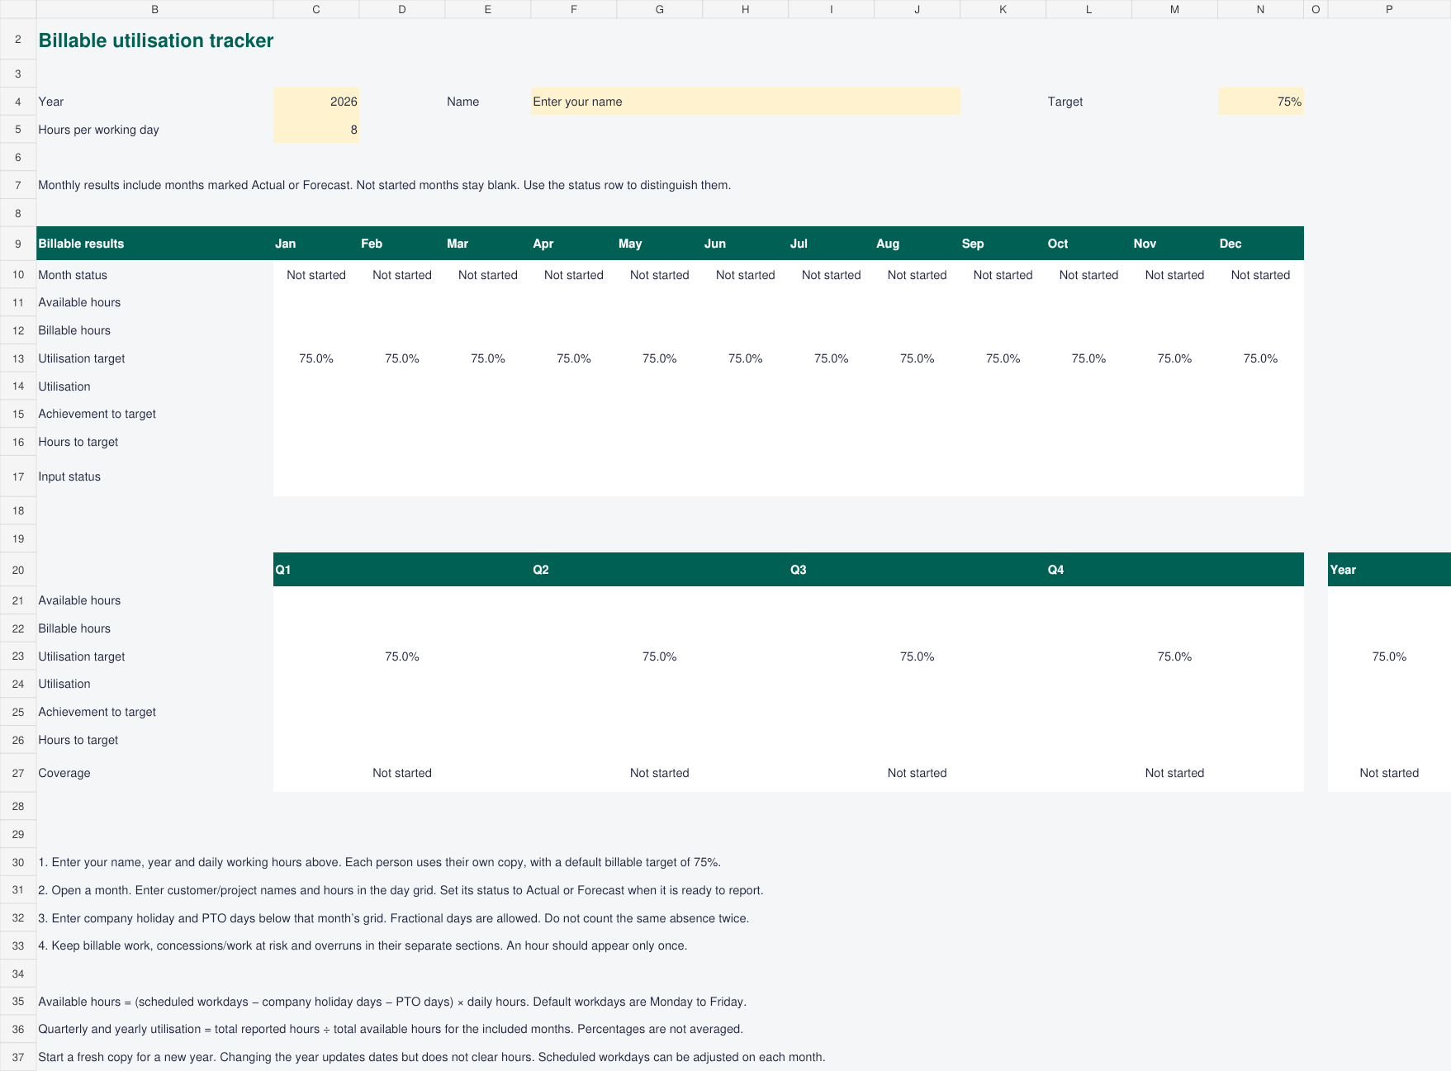Select column header C
The height and width of the screenshot is (1071, 1451).
[x=316, y=9]
